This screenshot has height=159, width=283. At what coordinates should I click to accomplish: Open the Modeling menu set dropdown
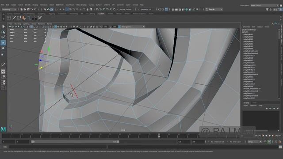(x=9, y=9)
